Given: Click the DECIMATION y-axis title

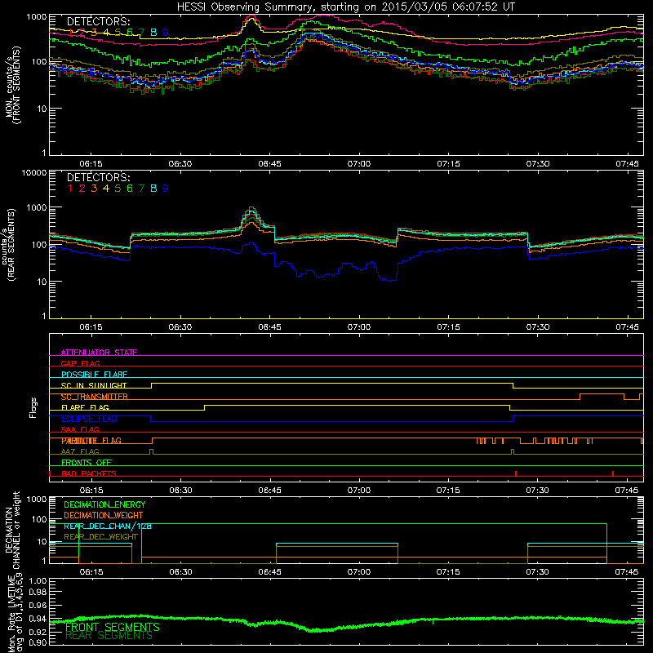Looking at the screenshot, I should coord(9,530).
